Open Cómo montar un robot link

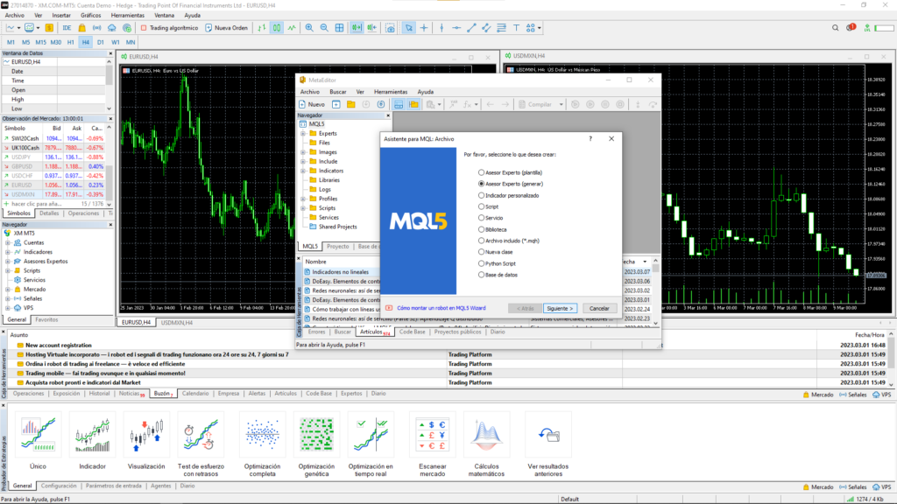click(x=441, y=309)
